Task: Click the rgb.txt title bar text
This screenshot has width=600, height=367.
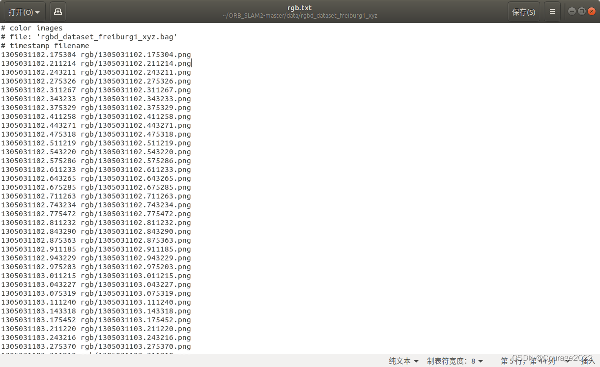Action: (299, 7)
